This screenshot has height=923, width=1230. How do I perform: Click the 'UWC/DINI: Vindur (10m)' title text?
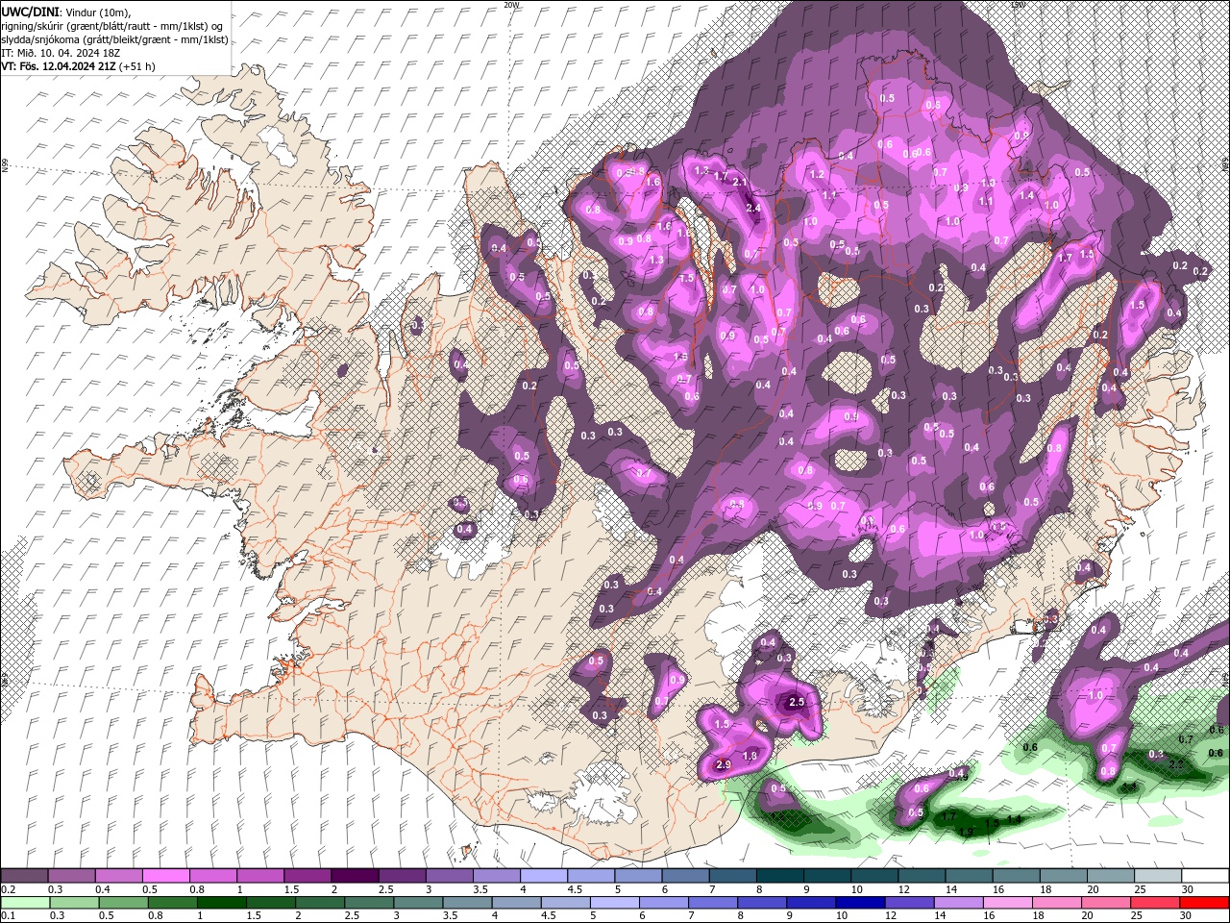(x=64, y=12)
